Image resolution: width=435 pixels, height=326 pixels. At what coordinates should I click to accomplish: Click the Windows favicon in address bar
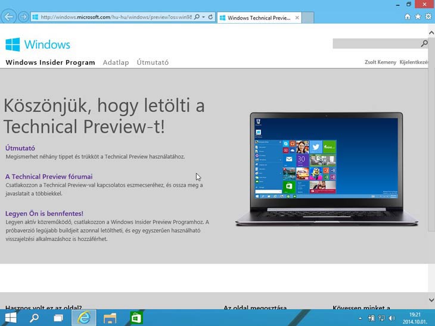click(35, 17)
